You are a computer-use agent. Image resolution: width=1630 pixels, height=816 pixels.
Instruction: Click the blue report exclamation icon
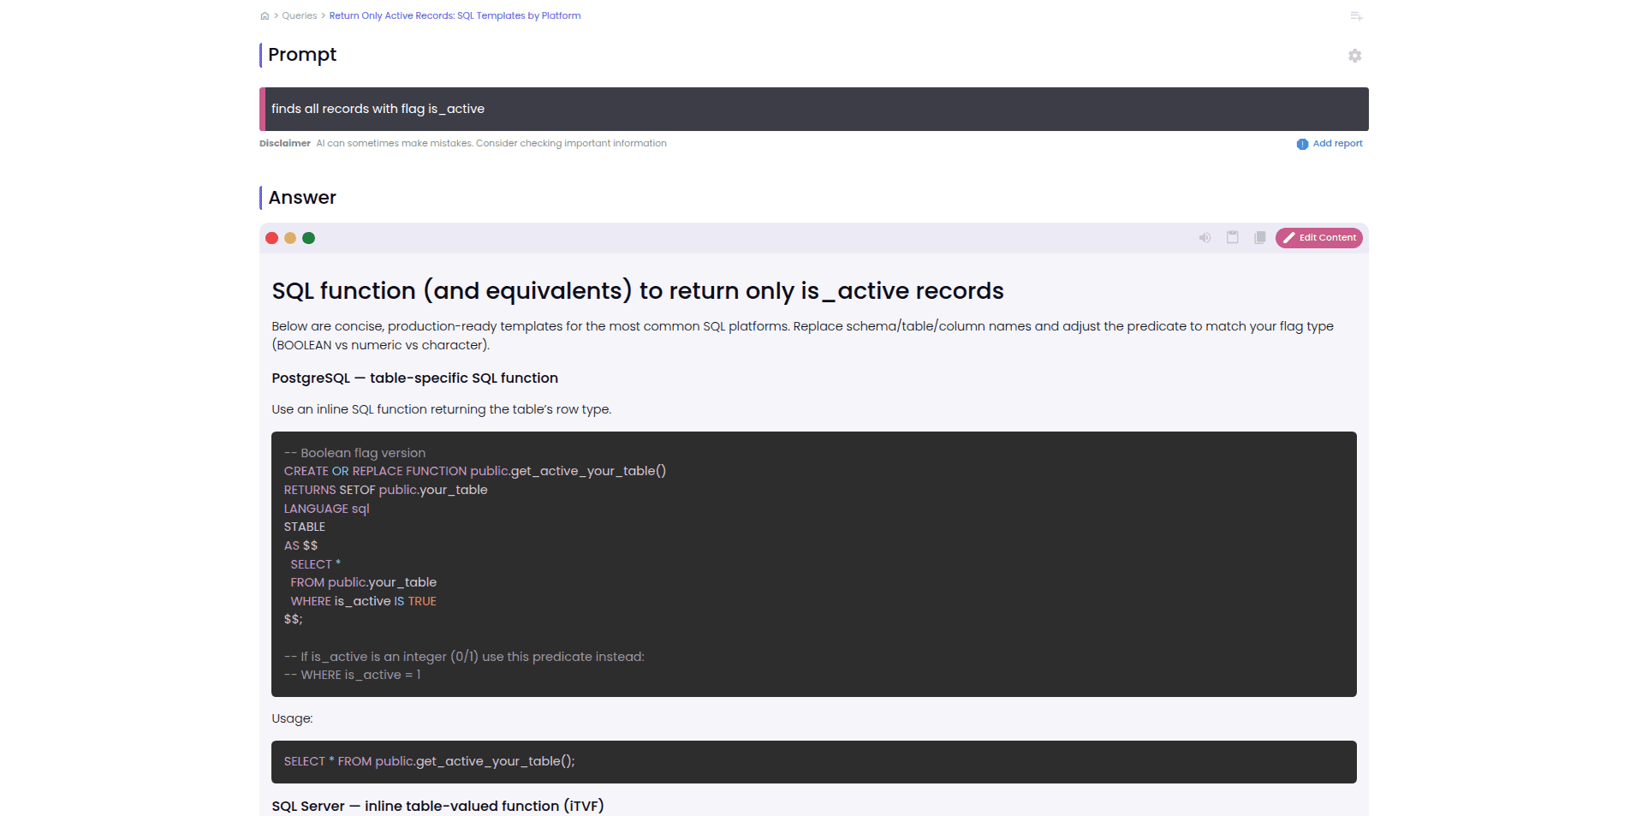pyautogui.click(x=1302, y=144)
